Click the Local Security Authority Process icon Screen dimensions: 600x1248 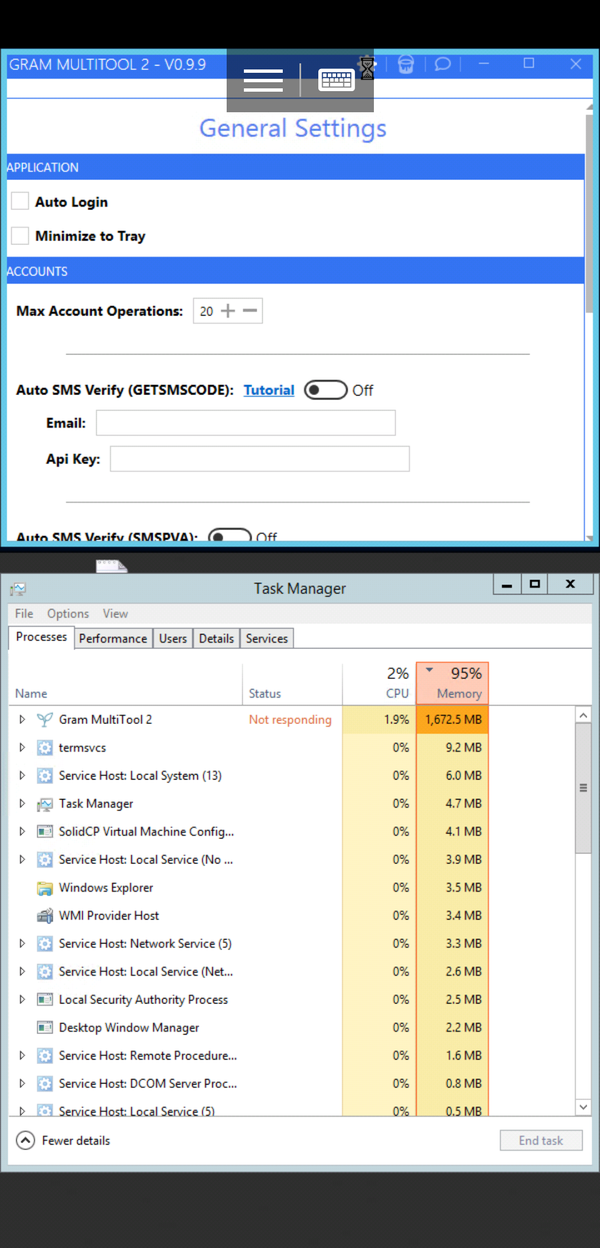point(45,999)
